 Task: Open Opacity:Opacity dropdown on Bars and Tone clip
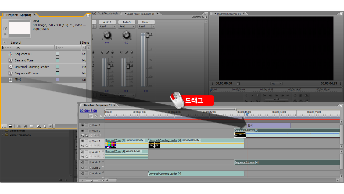tap(135, 140)
